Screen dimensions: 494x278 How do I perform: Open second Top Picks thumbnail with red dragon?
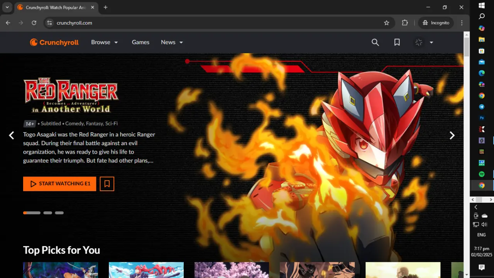pyautogui.click(x=146, y=270)
